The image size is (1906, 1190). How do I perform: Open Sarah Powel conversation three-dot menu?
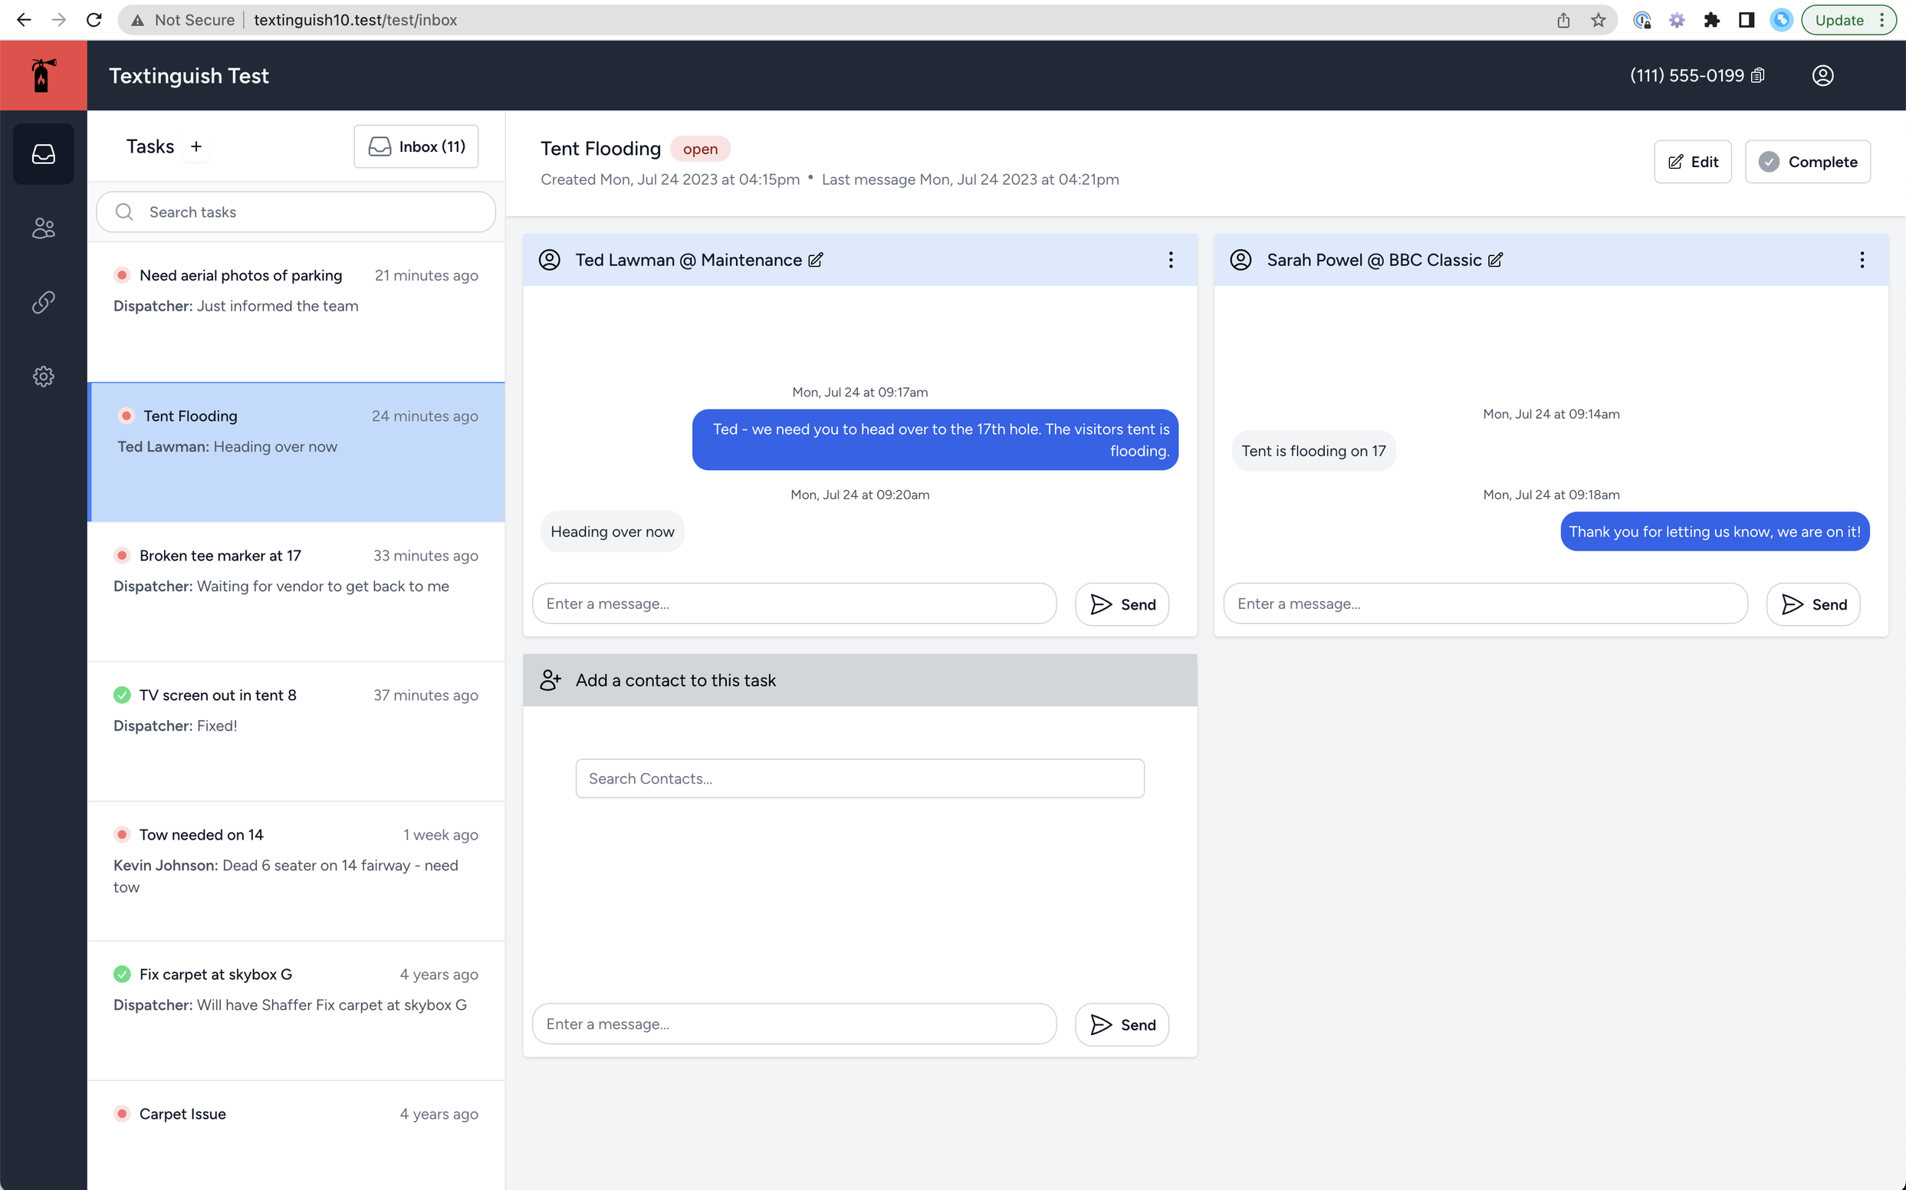[1861, 260]
